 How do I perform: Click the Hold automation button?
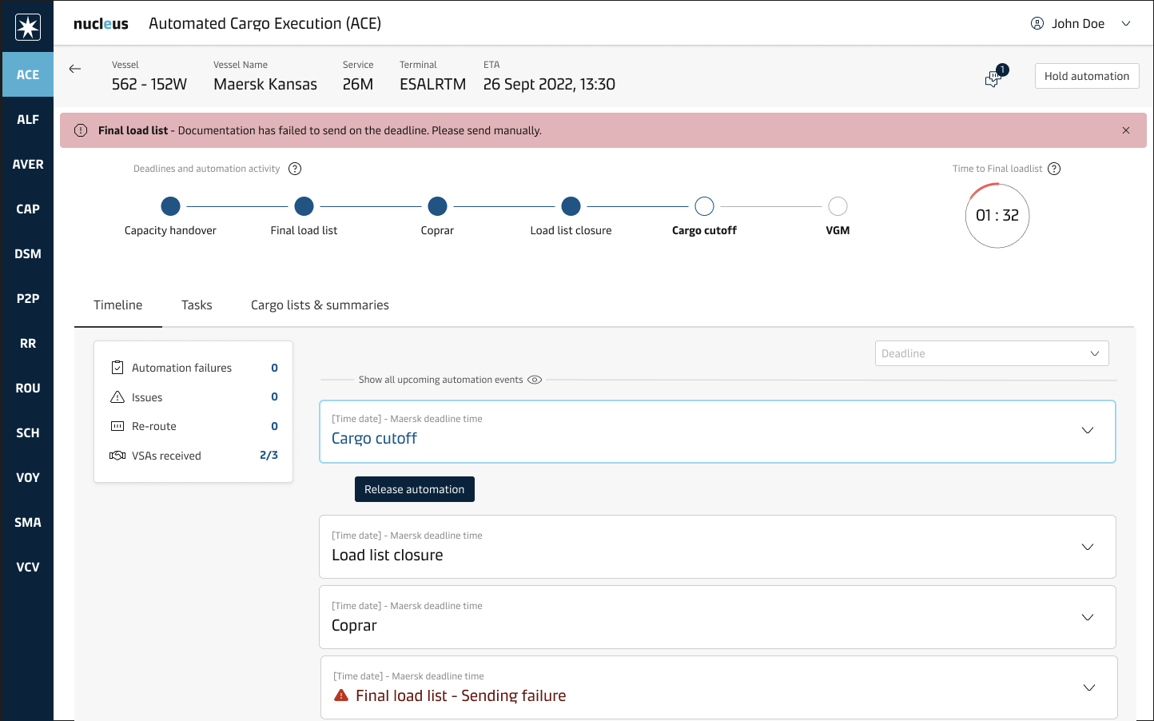1086,76
